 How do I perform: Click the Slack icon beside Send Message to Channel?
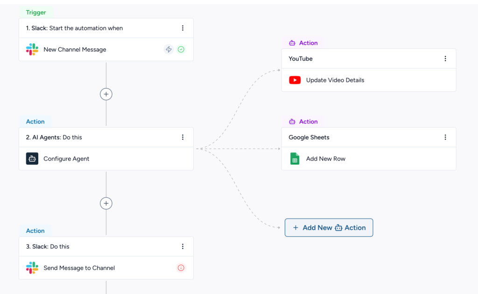tap(32, 268)
